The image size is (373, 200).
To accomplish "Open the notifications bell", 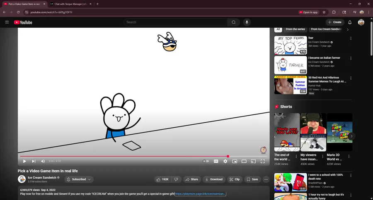I will [x=350, y=22].
